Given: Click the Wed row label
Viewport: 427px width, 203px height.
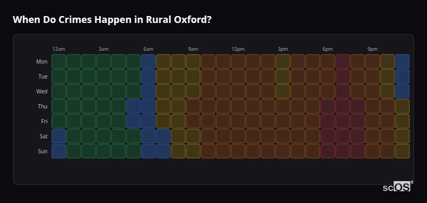Looking at the screenshot, I should pyautogui.click(x=42, y=91).
